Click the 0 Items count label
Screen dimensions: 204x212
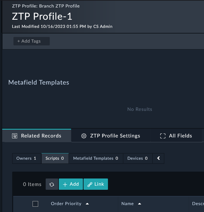click(x=32, y=184)
